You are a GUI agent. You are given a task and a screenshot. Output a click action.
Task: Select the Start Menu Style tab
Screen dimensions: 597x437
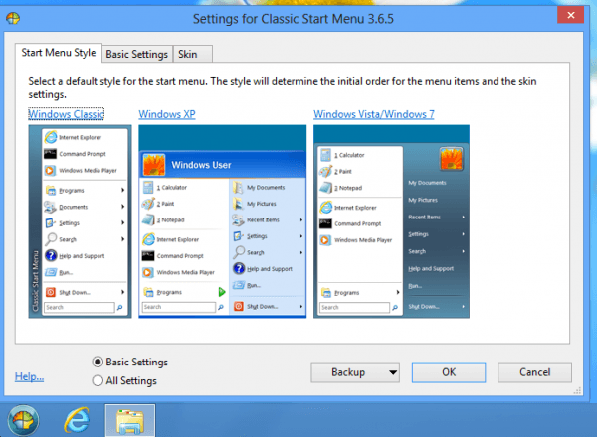(x=59, y=53)
